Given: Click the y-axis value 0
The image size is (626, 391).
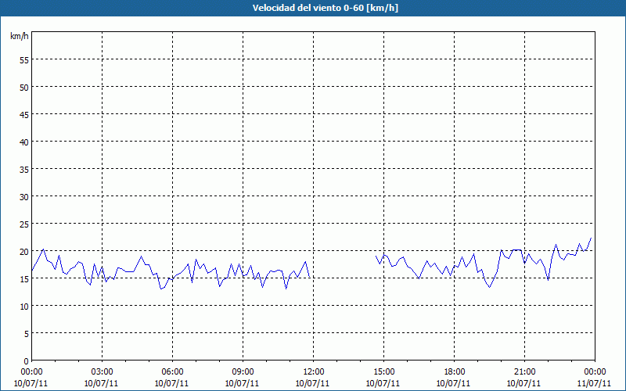Looking at the screenshot, I should pos(27,361).
